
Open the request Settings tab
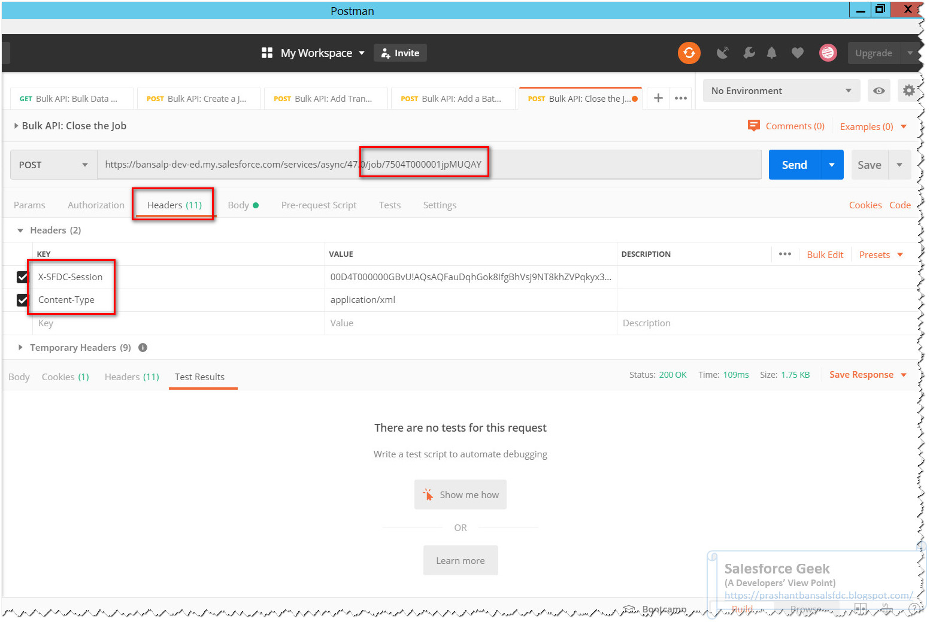(440, 205)
